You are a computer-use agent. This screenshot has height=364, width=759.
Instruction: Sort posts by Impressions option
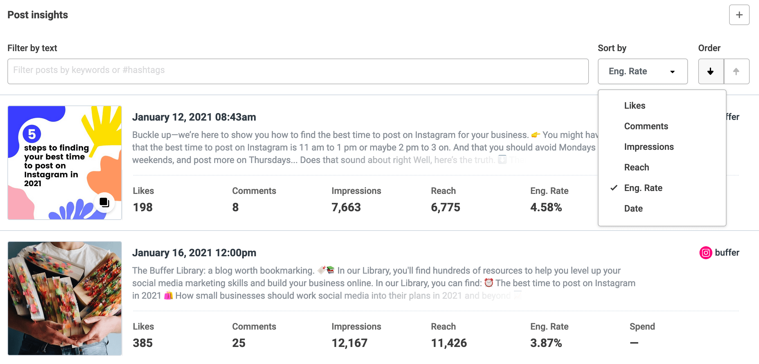[x=649, y=147]
